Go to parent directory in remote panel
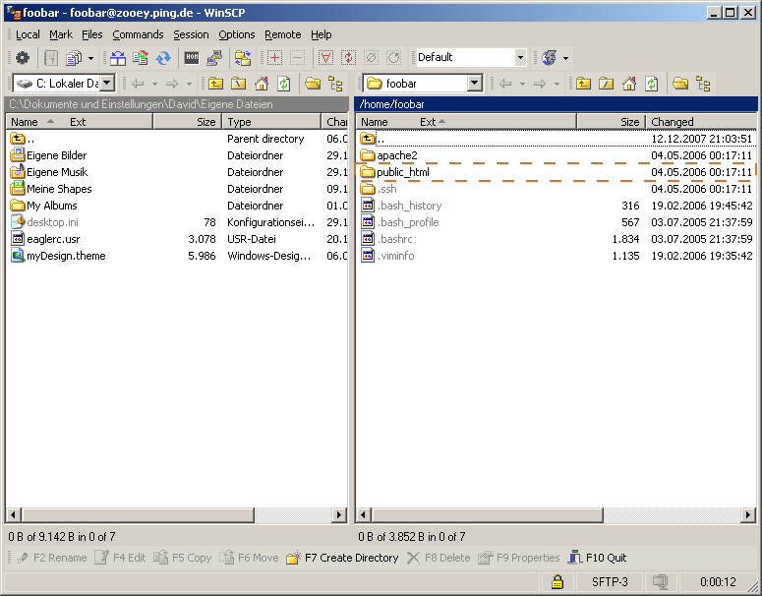Image resolution: width=762 pixels, height=596 pixels. (x=584, y=84)
